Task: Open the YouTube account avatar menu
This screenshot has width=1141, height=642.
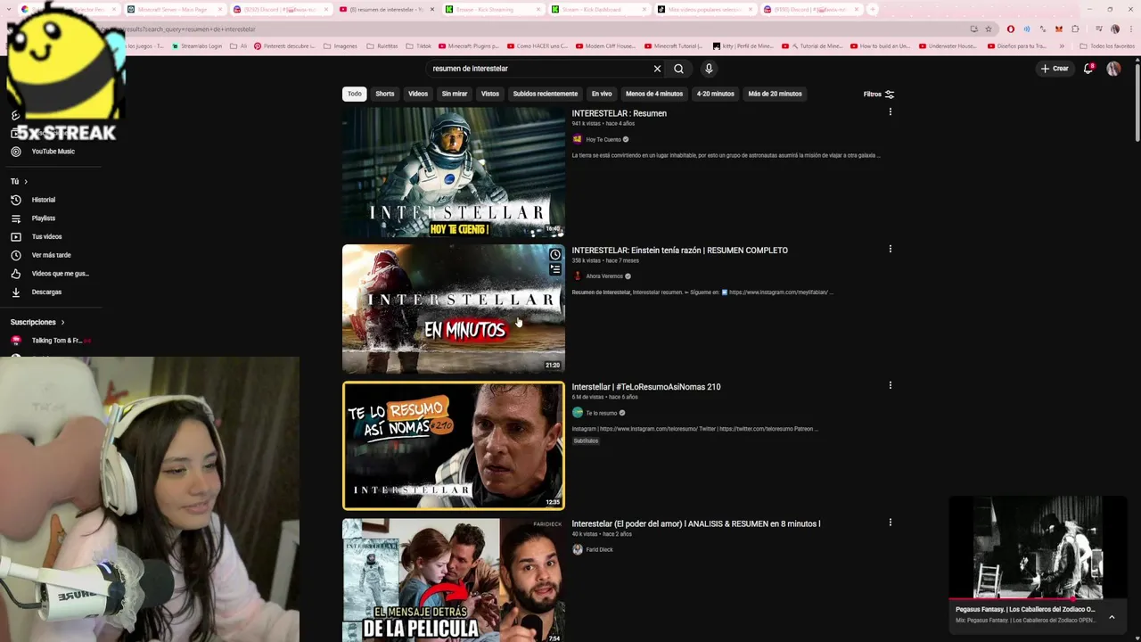Action: point(1113,69)
